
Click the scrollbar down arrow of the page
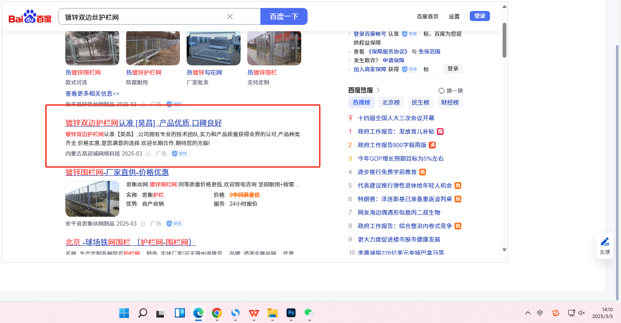pyautogui.click(x=504, y=250)
